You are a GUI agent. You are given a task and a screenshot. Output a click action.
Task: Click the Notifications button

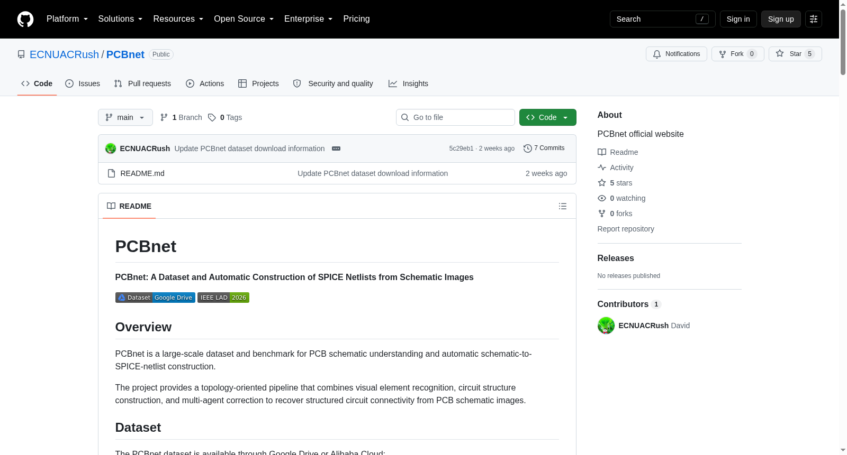tap(677, 54)
